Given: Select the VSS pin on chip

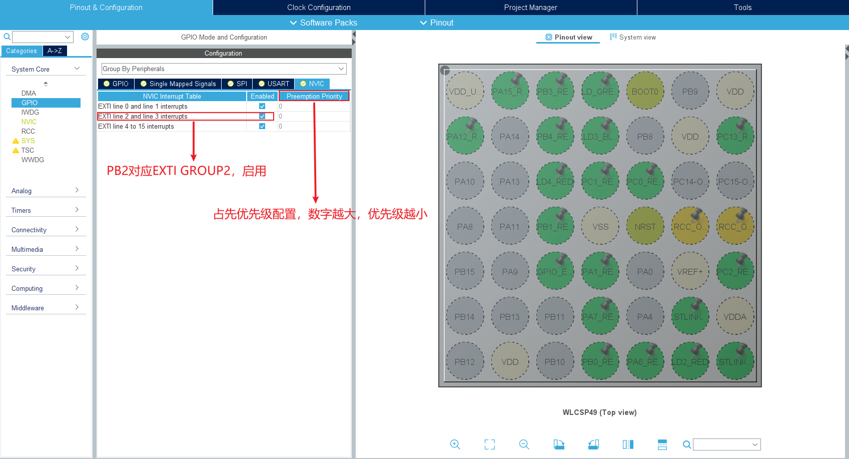Looking at the screenshot, I should (x=600, y=226).
